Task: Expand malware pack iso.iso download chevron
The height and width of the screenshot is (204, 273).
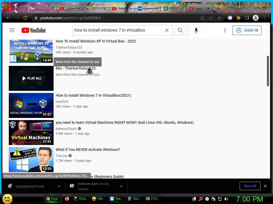Action: click(121, 186)
